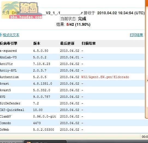The width and height of the screenshot is (148, 143).
Task: Click the Avast5 engine name
Action: click(x=5, y=90)
